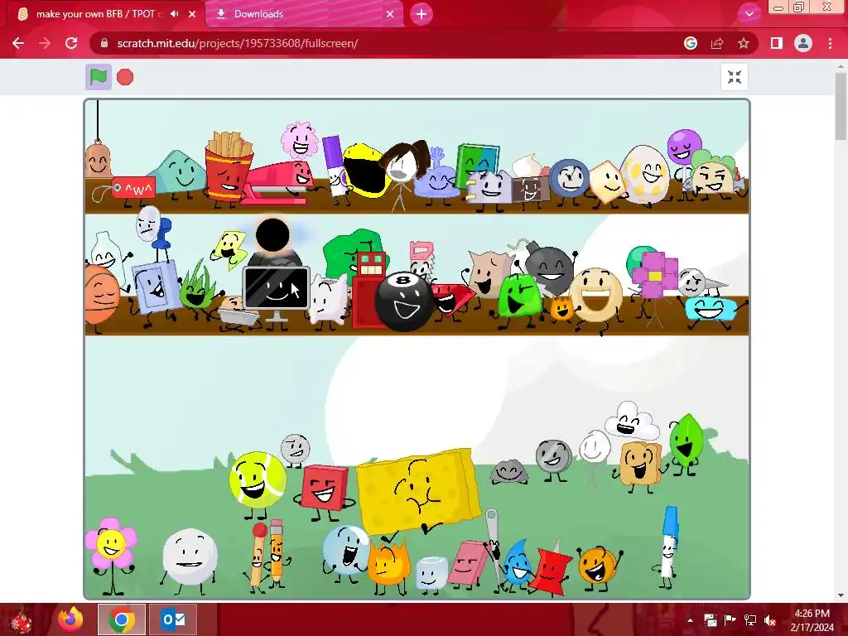Select the black 8-Ball character
Image resolution: width=848 pixels, height=636 pixels.
point(404,301)
